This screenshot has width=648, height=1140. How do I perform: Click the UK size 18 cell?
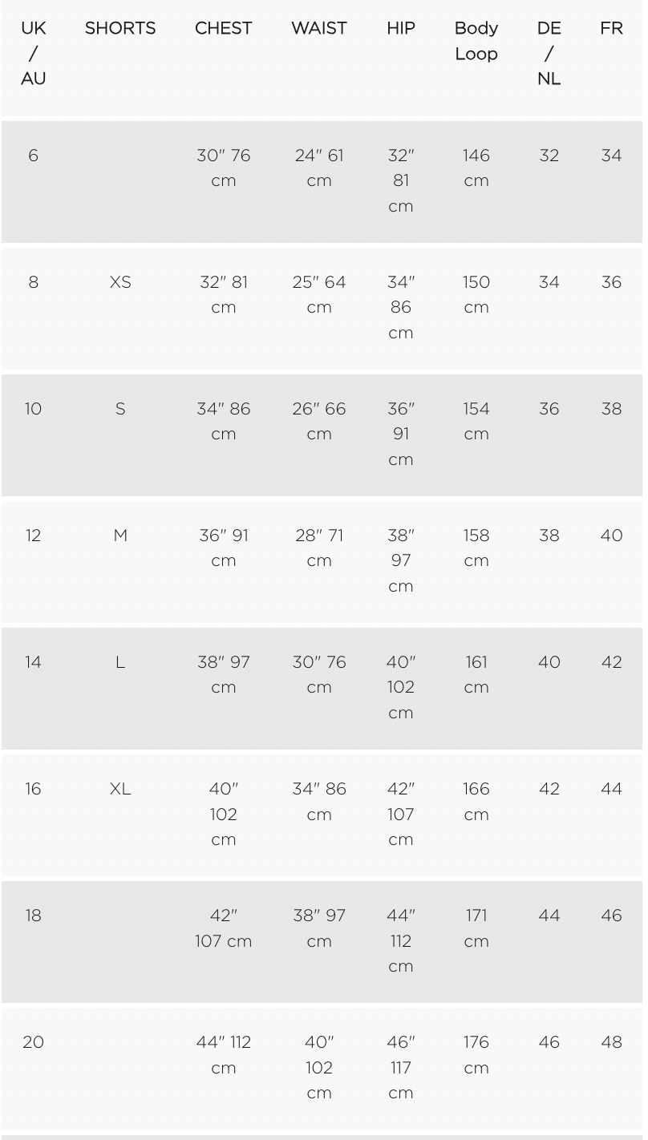34,916
